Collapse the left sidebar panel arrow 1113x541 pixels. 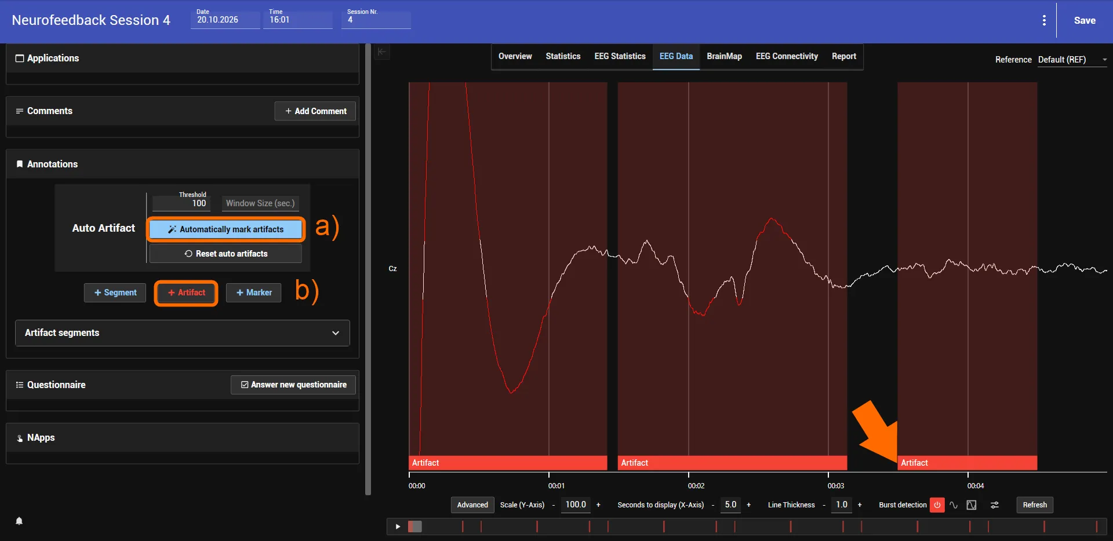(x=381, y=52)
